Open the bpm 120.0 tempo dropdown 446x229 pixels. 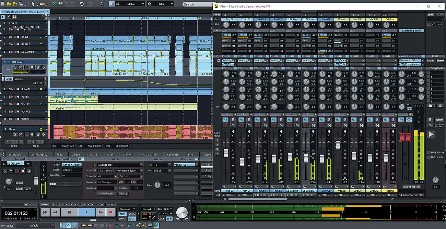(x=165, y=209)
